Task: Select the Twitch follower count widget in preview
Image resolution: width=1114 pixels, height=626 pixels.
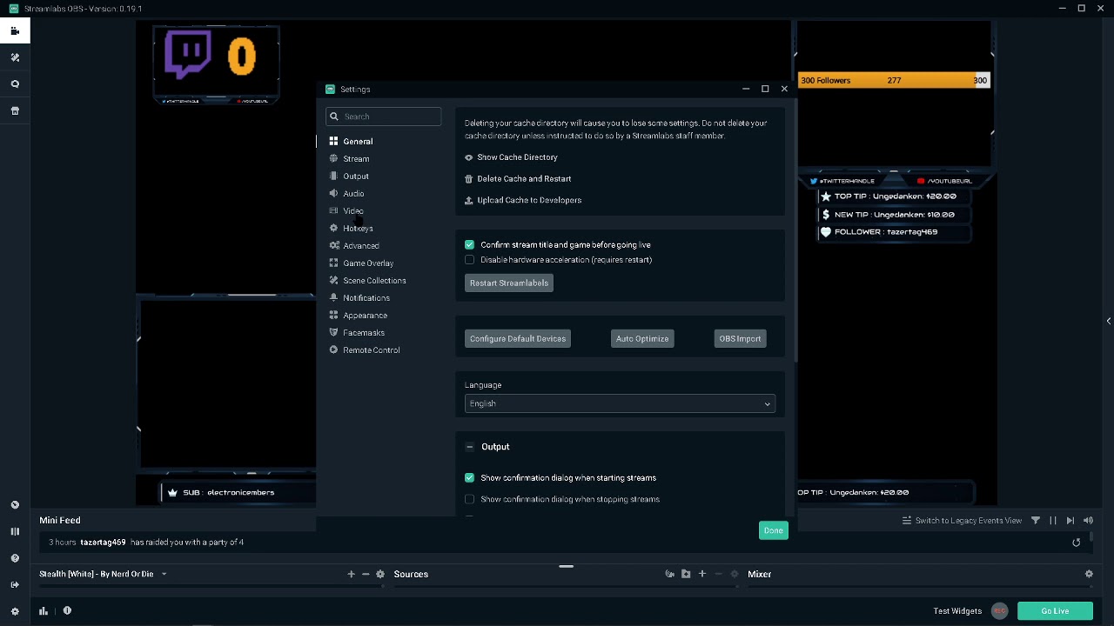Action: pyautogui.click(x=216, y=63)
